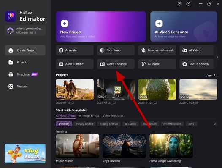Click the New Project card

coord(101,26)
